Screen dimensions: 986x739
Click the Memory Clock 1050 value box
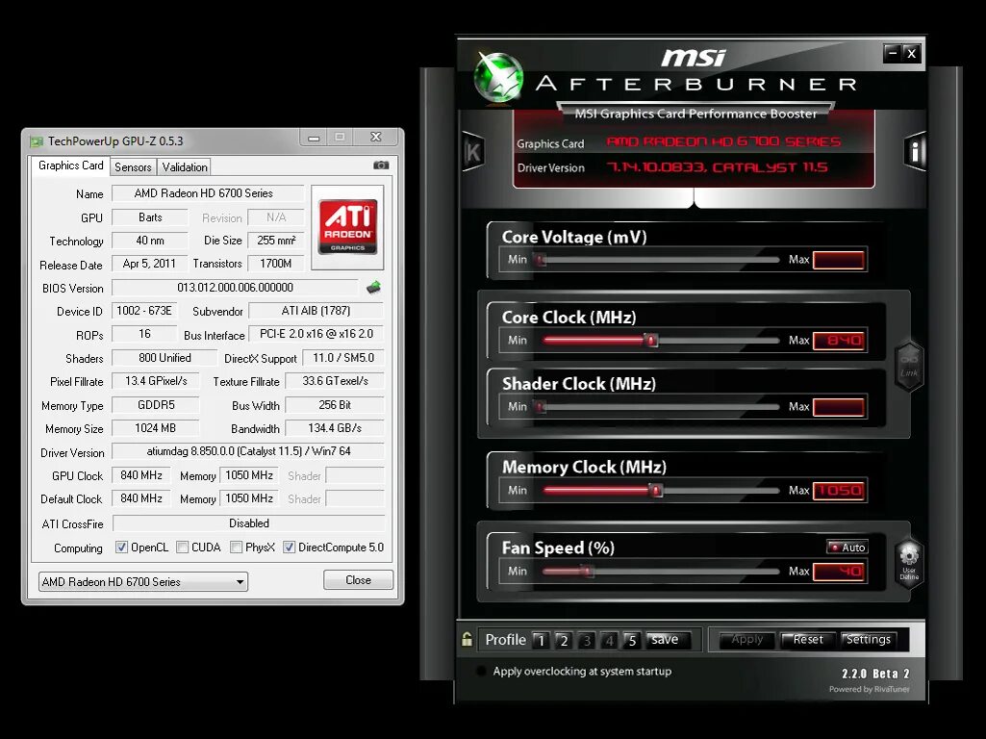coord(840,491)
